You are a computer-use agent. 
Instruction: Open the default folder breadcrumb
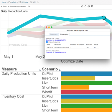point(14,2)
